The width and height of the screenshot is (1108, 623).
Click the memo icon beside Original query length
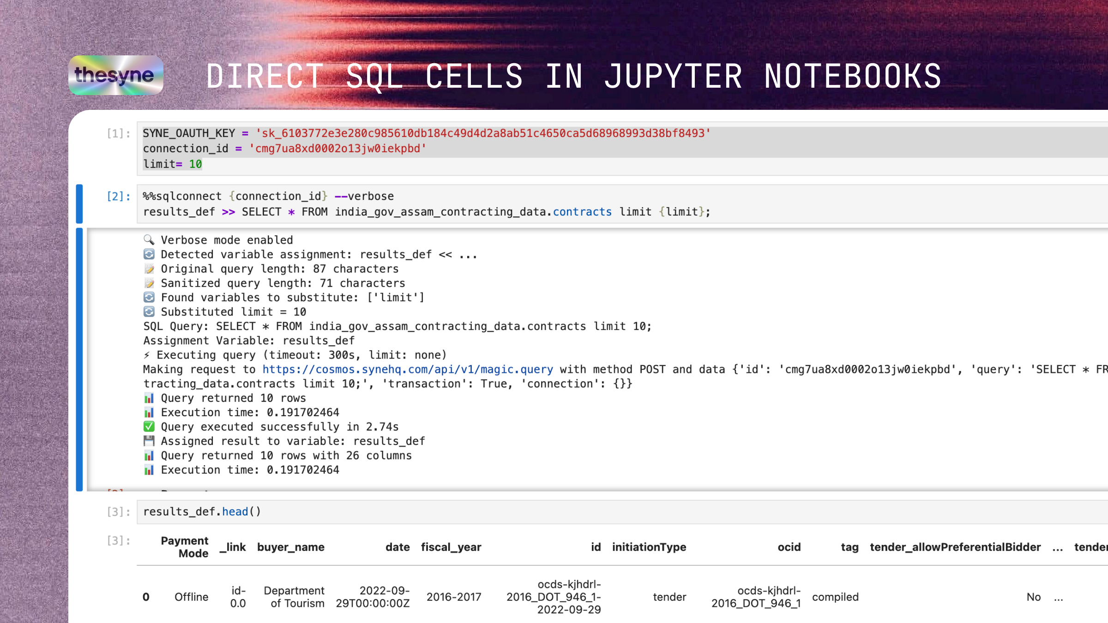(149, 269)
